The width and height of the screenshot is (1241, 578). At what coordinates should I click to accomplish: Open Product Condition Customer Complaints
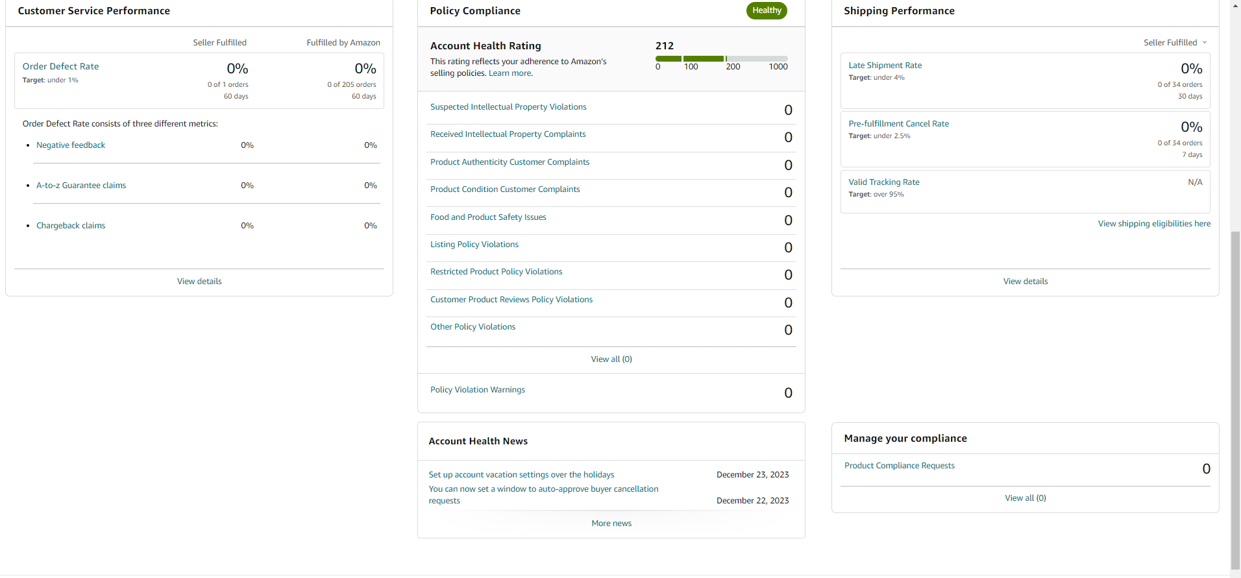[505, 189]
